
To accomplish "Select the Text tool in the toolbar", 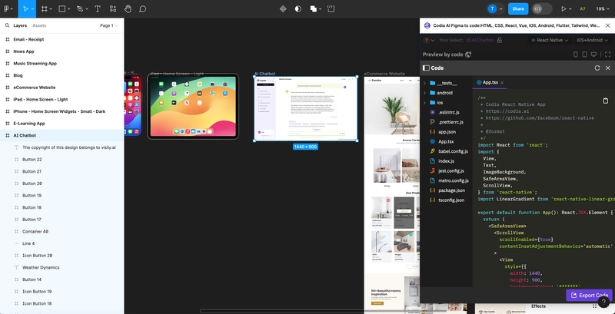I will (x=97, y=8).
